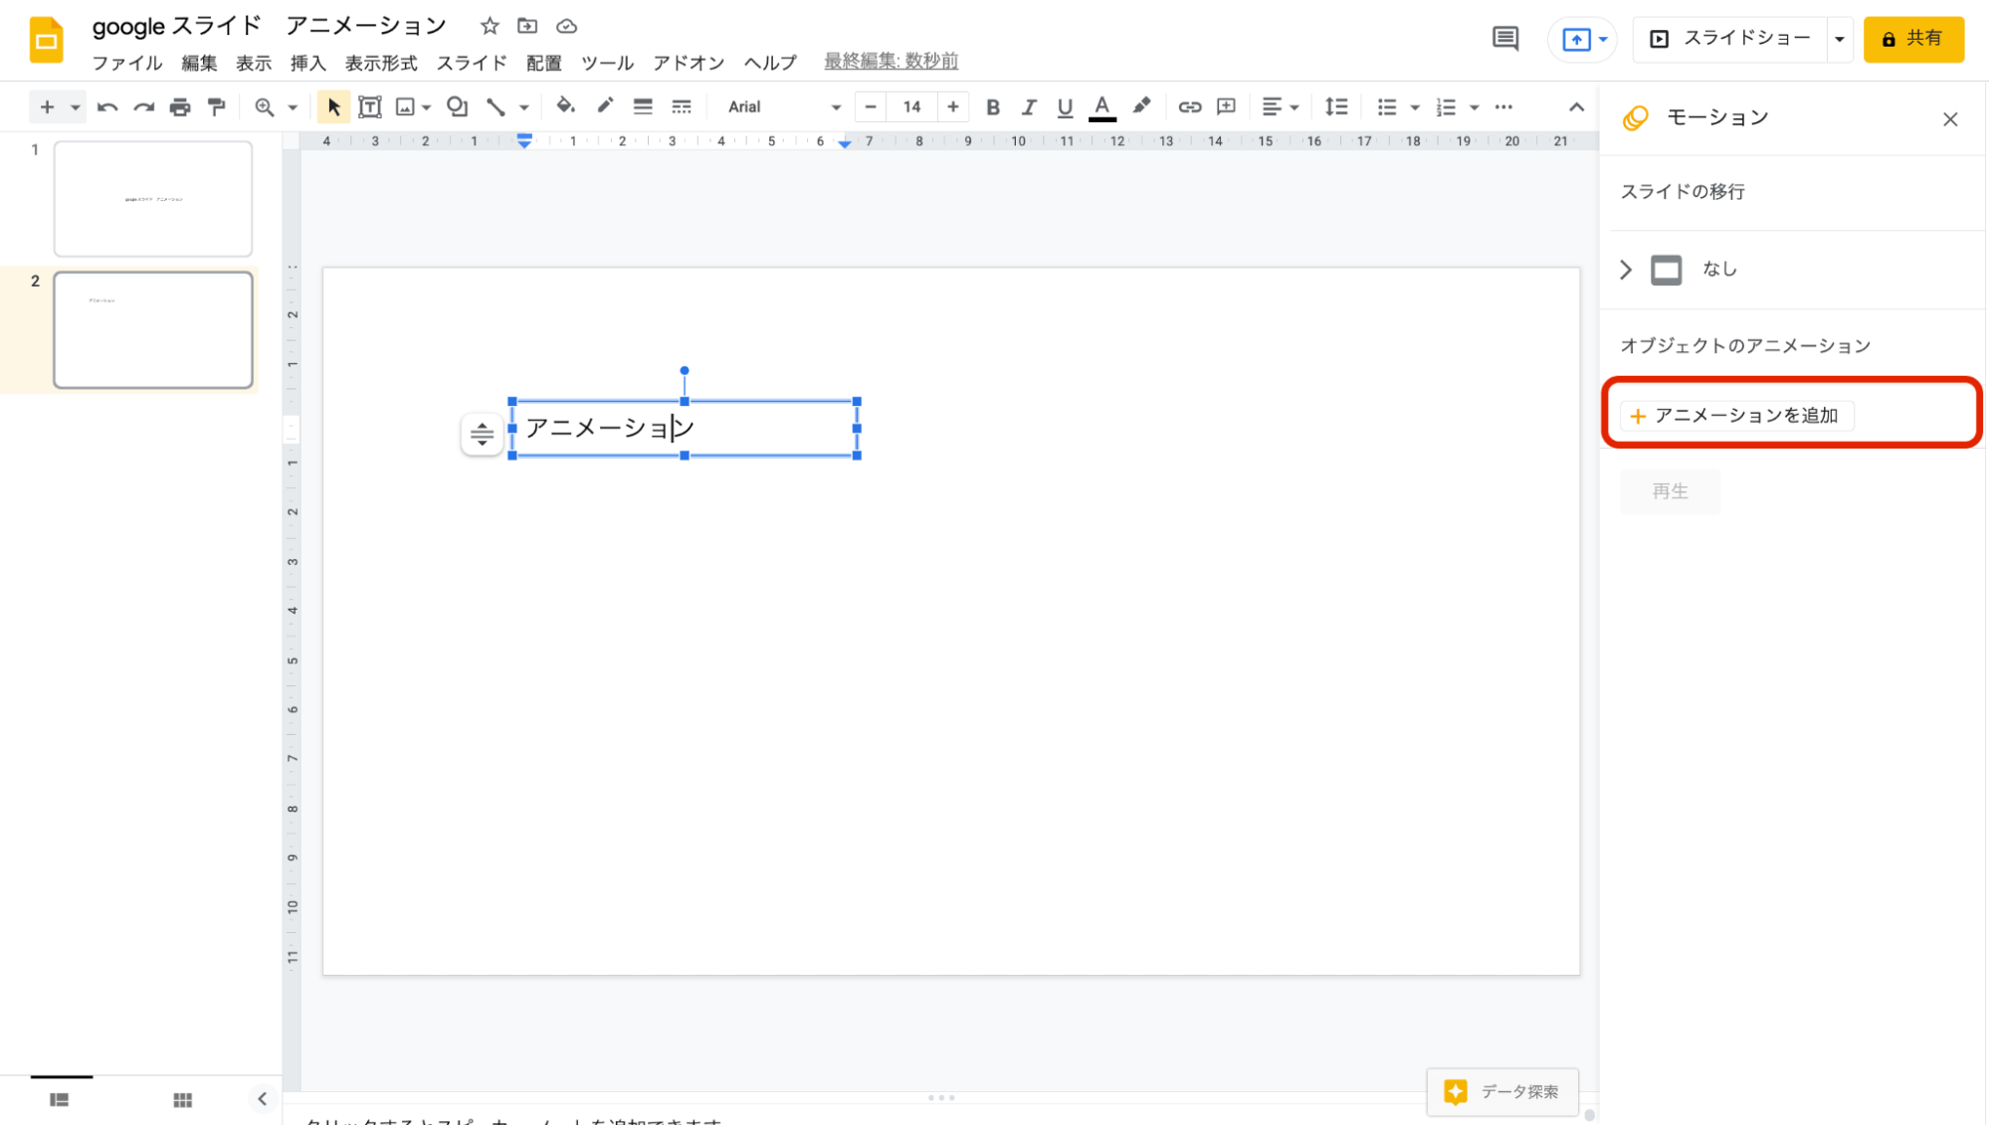Open comment history
Viewport: 1989px width, 1126px height.
click(1505, 39)
